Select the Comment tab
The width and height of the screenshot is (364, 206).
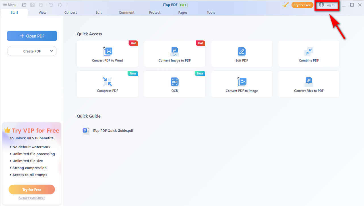click(127, 13)
